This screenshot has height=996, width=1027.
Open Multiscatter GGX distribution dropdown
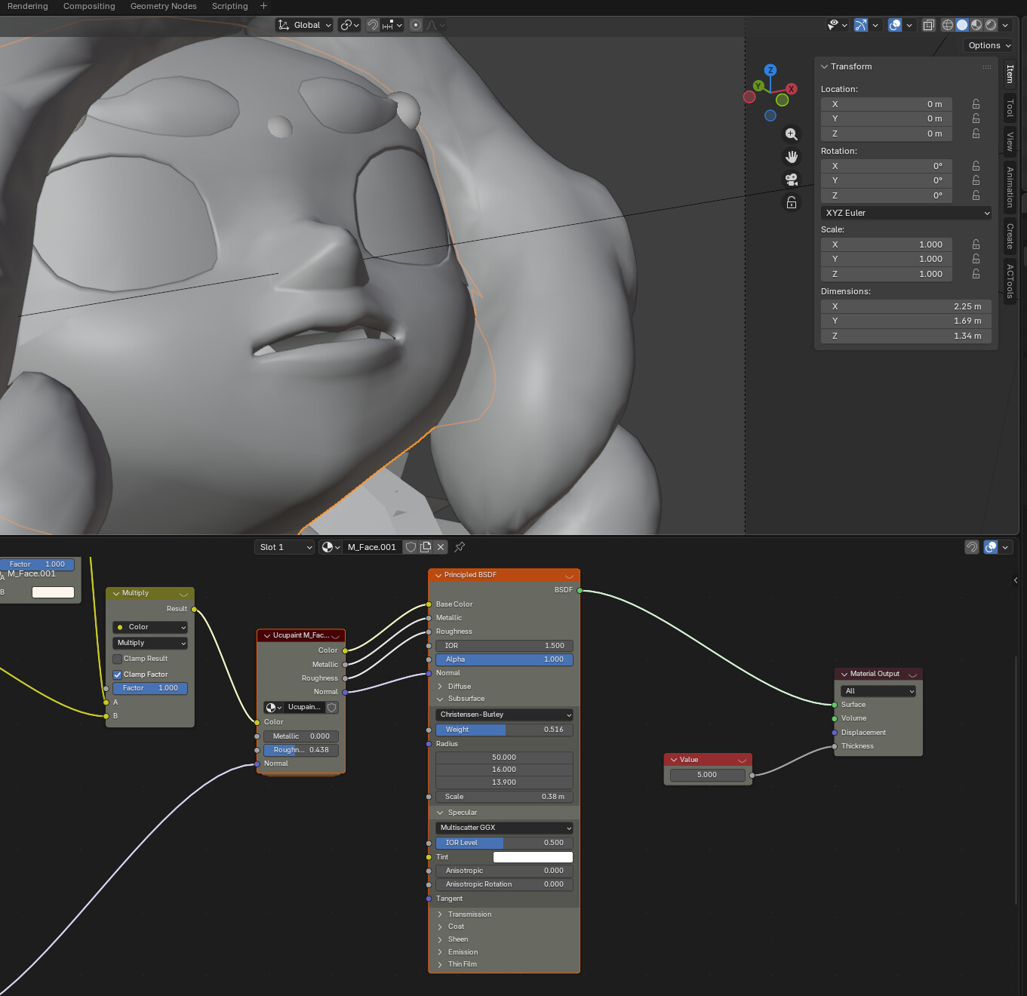point(504,828)
